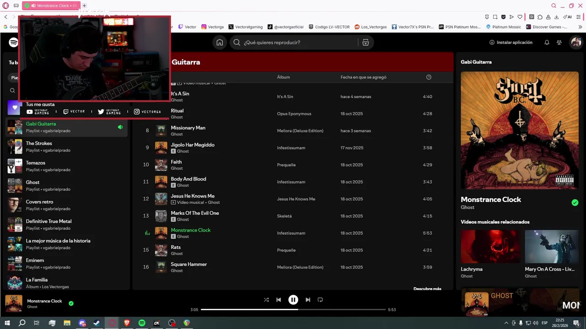
Task: Toggle shuffle playback
Action: 266,300
